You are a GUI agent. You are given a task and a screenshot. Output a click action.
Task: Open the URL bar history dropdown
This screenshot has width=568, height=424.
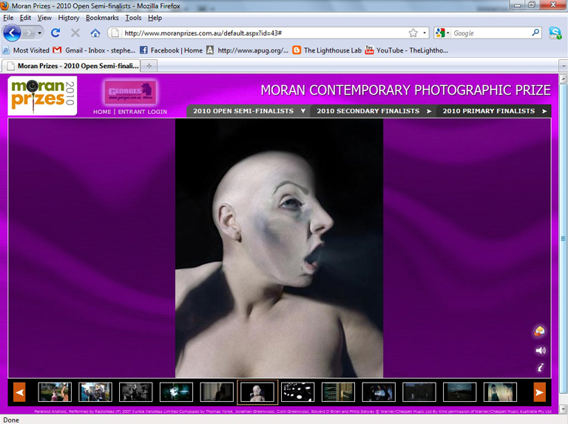pyautogui.click(x=425, y=33)
